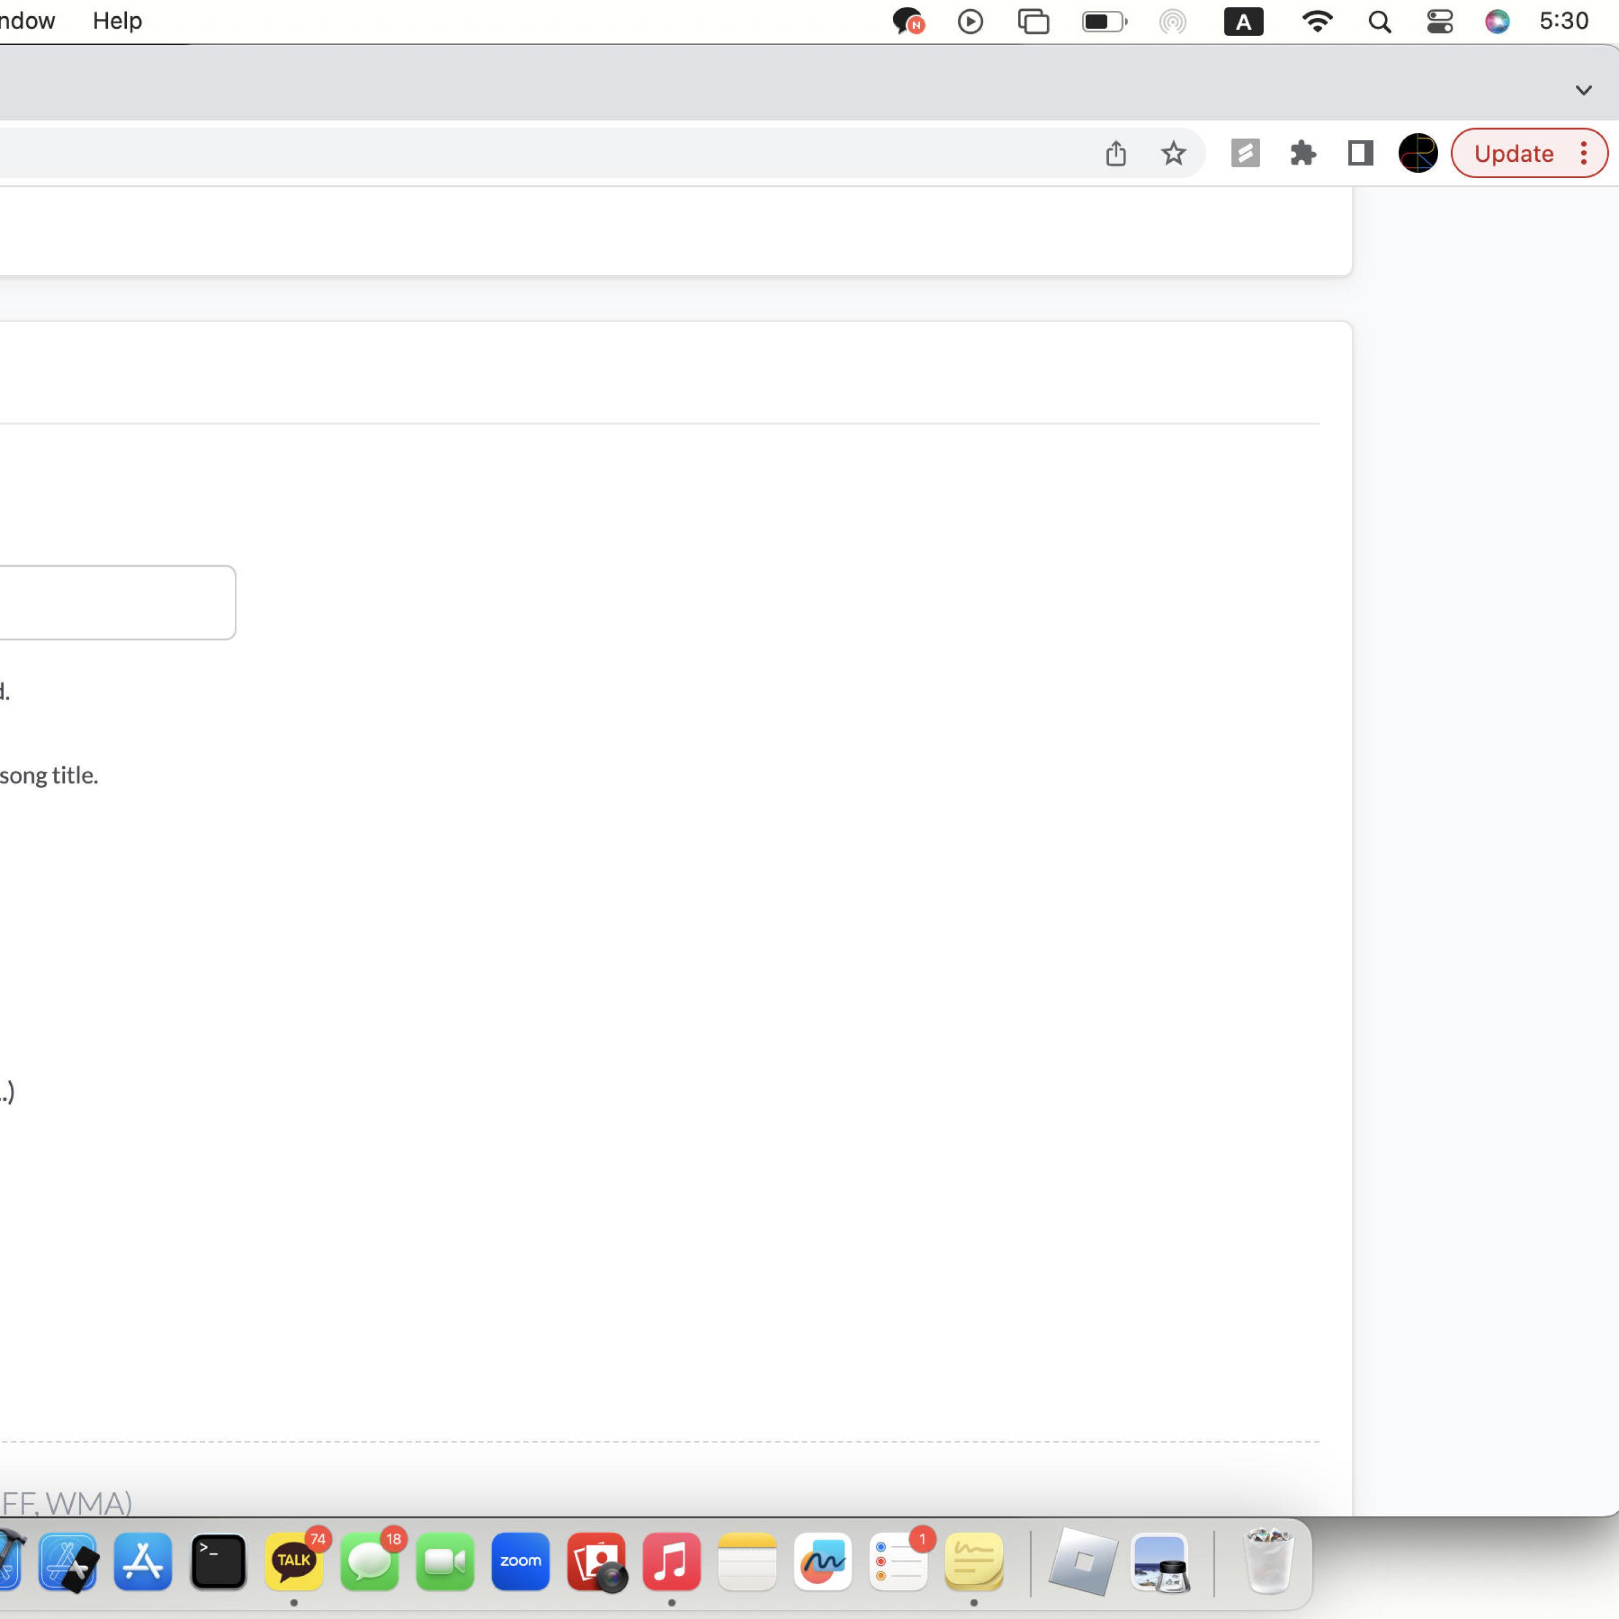
Task: Open the Trash in the Dock
Action: [1268, 1561]
